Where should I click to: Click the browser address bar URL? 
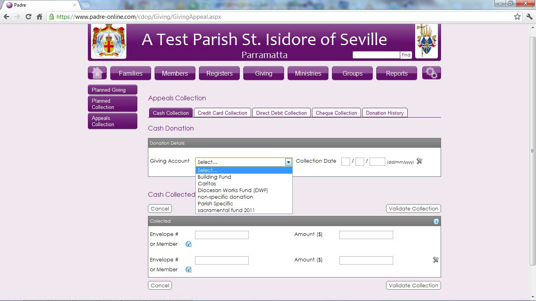pyautogui.click(x=139, y=17)
